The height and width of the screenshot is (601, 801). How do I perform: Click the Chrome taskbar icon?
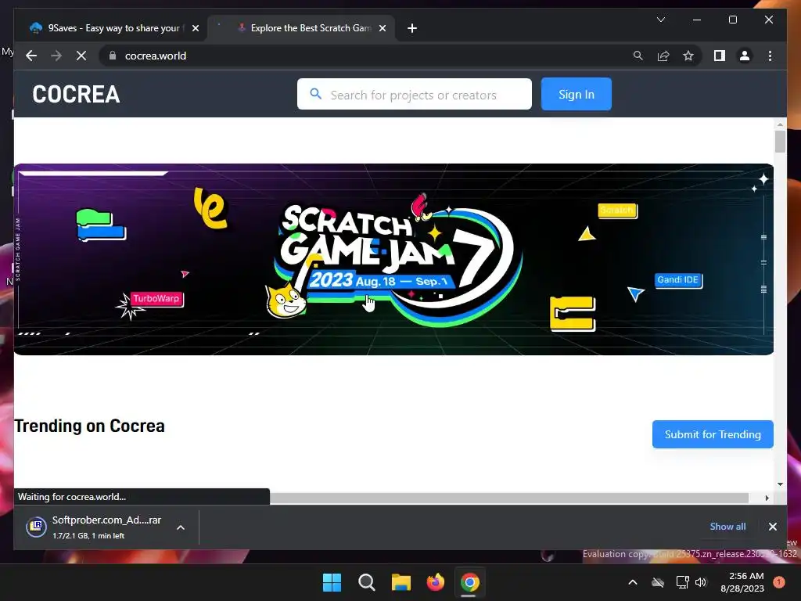(470, 582)
